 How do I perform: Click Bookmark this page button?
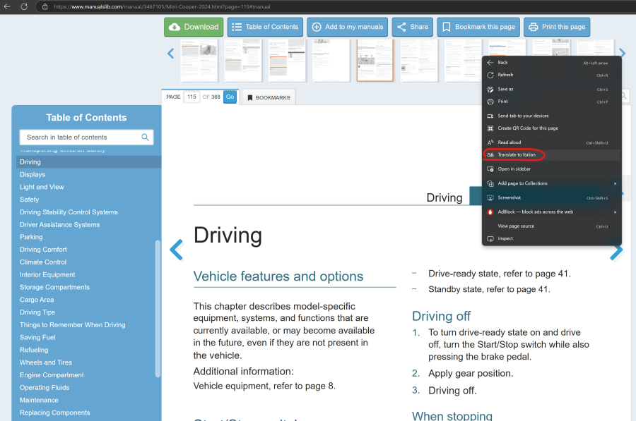pos(478,27)
